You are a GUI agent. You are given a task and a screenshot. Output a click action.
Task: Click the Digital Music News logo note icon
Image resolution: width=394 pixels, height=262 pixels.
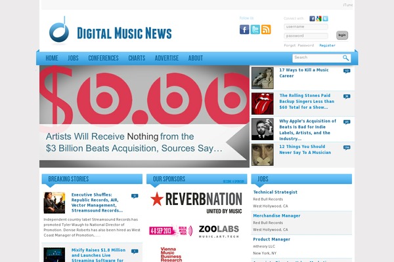tap(59, 29)
